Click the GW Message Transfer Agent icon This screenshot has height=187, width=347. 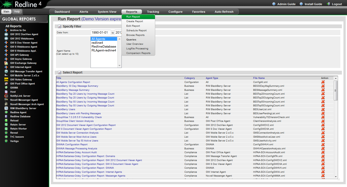point(6,71)
